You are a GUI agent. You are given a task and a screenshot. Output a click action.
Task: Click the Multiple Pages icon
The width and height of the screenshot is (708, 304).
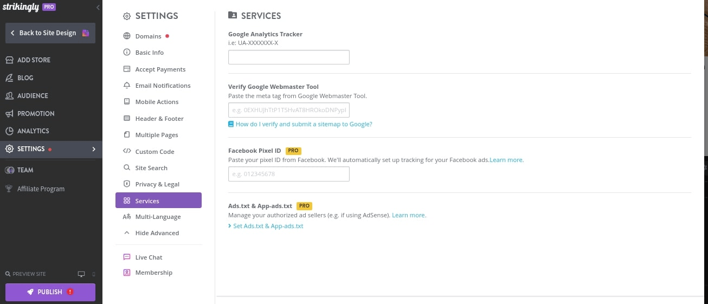coord(127,135)
